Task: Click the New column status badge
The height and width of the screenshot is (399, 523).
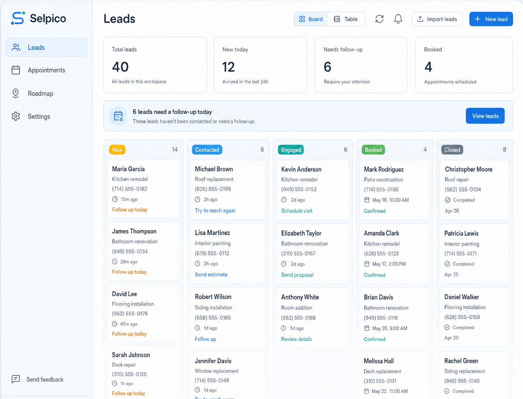Action: pyautogui.click(x=117, y=149)
